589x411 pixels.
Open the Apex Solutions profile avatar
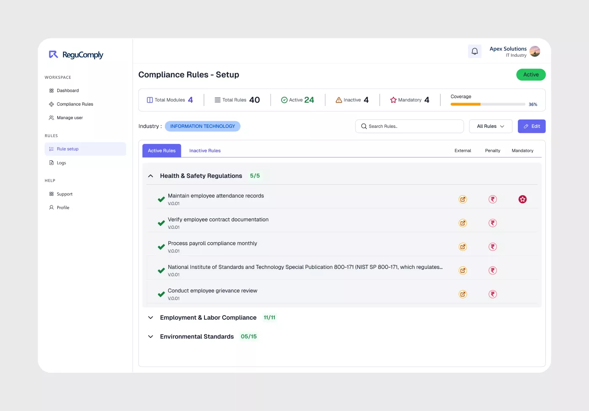point(535,51)
